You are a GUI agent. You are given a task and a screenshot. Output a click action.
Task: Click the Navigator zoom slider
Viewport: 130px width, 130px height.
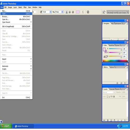pos(118,39)
